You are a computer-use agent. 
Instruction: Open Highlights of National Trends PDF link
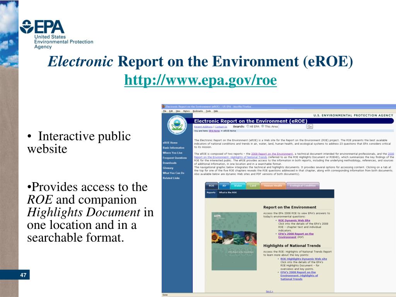click(x=299, y=275)
